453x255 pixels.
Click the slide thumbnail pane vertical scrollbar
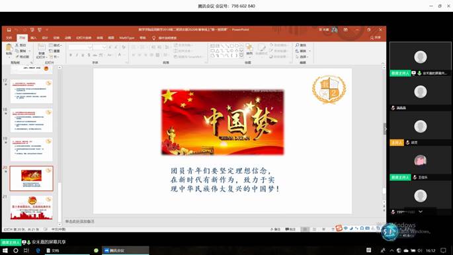(60, 146)
